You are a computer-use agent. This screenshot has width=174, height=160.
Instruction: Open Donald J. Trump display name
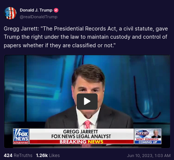(x=36, y=10)
